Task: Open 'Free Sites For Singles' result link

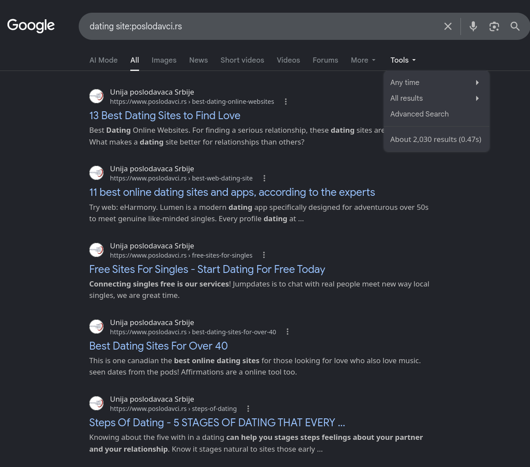Action: click(207, 269)
